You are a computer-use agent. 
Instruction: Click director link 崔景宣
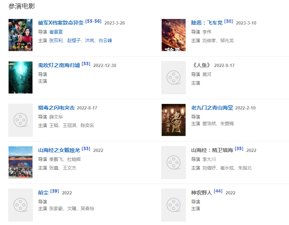point(56,32)
